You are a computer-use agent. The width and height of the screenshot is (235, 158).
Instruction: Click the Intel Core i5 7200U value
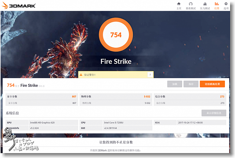(x=114, y=122)
